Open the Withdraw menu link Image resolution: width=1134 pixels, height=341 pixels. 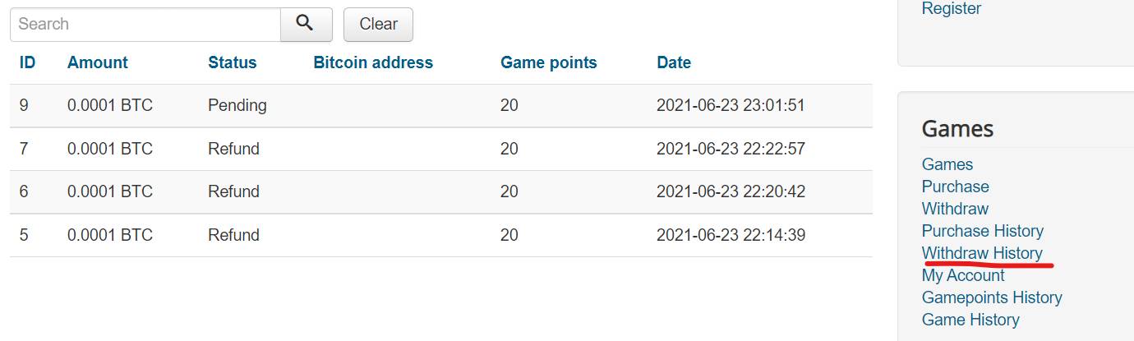pyautogui.click(x=955, y=209)
